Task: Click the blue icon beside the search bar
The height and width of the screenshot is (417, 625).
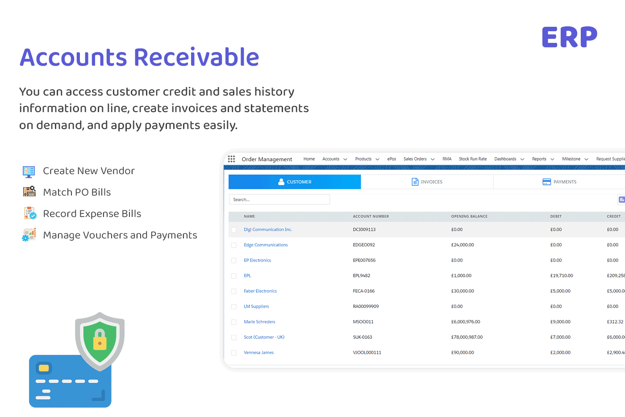Action: [621, 200]
